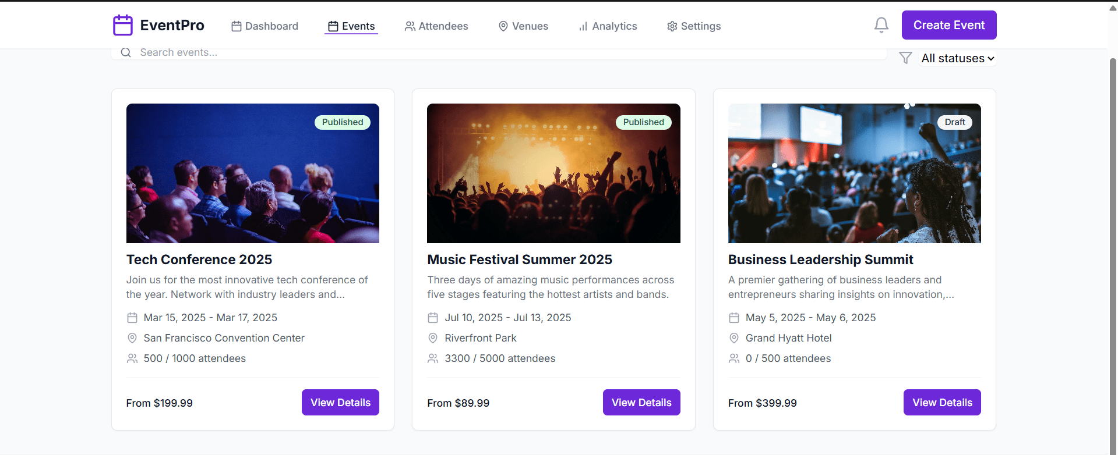
Task: Expand the All statuses dropdown
Action: pos(957,58)
